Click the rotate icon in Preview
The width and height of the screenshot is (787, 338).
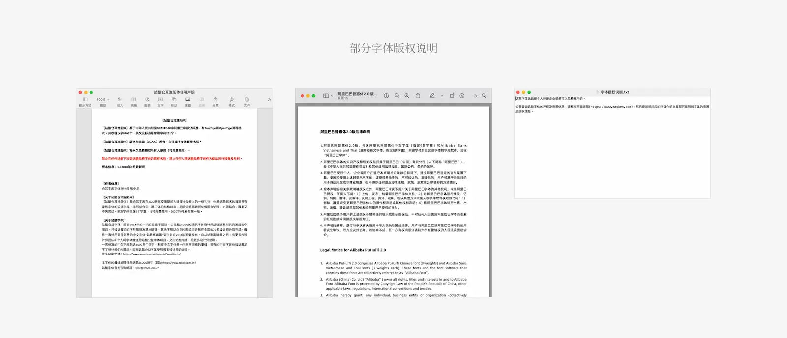tap(452, 96)
